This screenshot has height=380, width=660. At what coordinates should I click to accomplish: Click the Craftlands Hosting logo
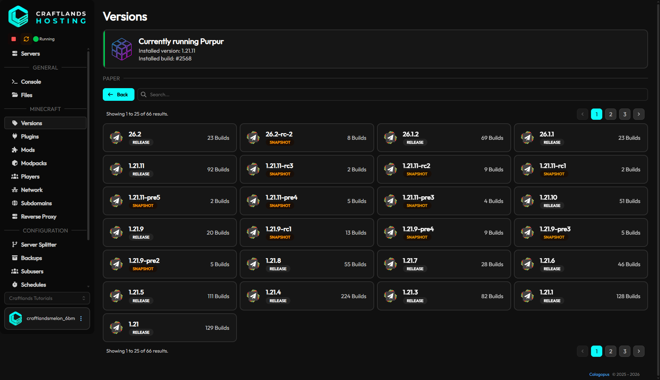[47, 17]
